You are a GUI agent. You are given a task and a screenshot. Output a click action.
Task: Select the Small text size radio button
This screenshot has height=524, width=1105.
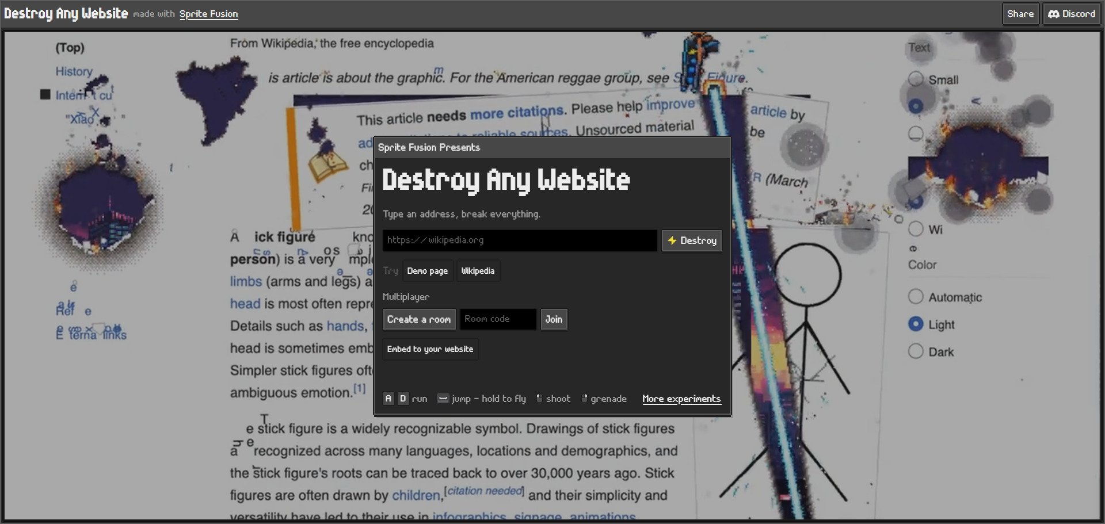[x=916, y=79]
